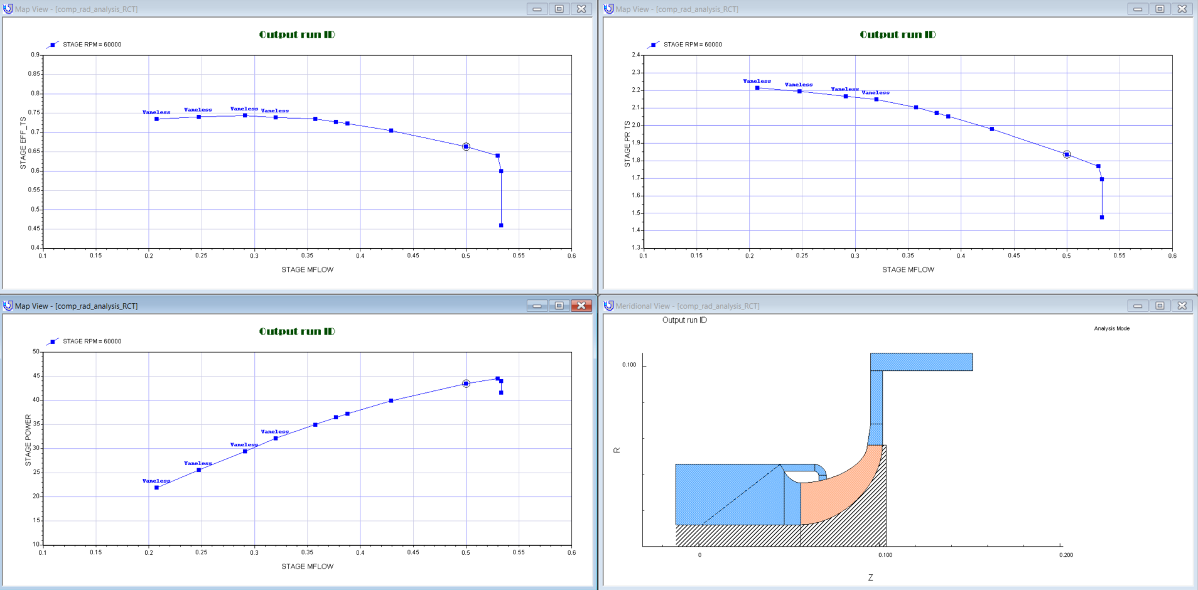
Task: Maximize the STAGE EFF_TS Map View window
Action: click(x=559, y=9)
